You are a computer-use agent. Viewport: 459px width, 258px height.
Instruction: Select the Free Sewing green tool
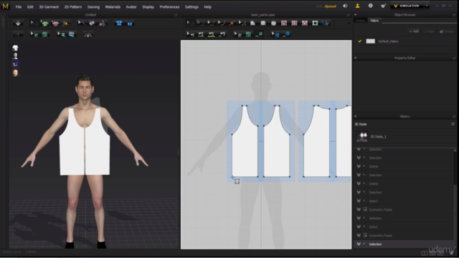211,34
